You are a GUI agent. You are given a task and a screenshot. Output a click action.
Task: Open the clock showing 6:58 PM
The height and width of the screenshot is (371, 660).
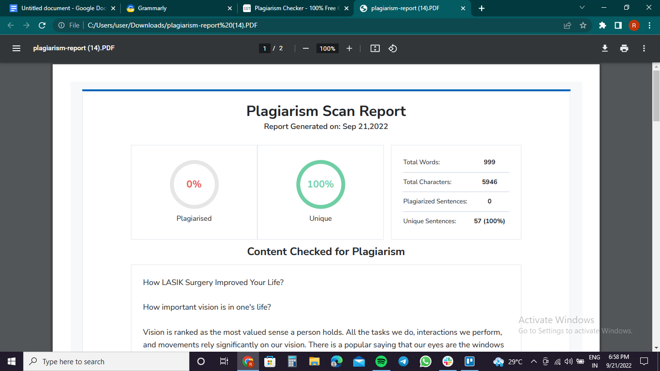[x=618, y=361]
